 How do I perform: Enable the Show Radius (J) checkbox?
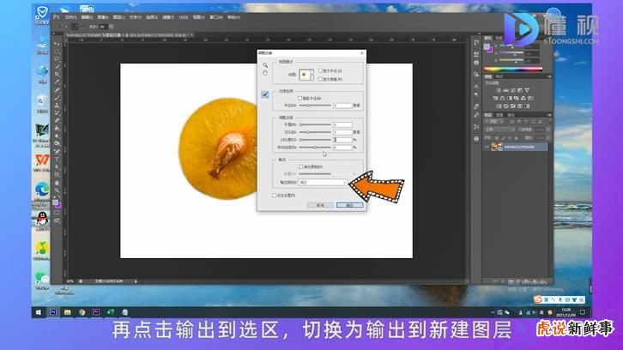coord(320,70)
